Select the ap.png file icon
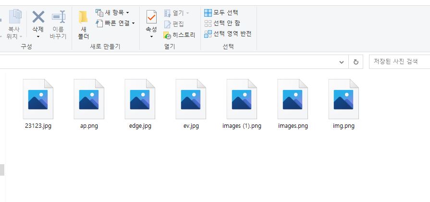This screenshot has width=430, height=202. click(x=89, y=99)
